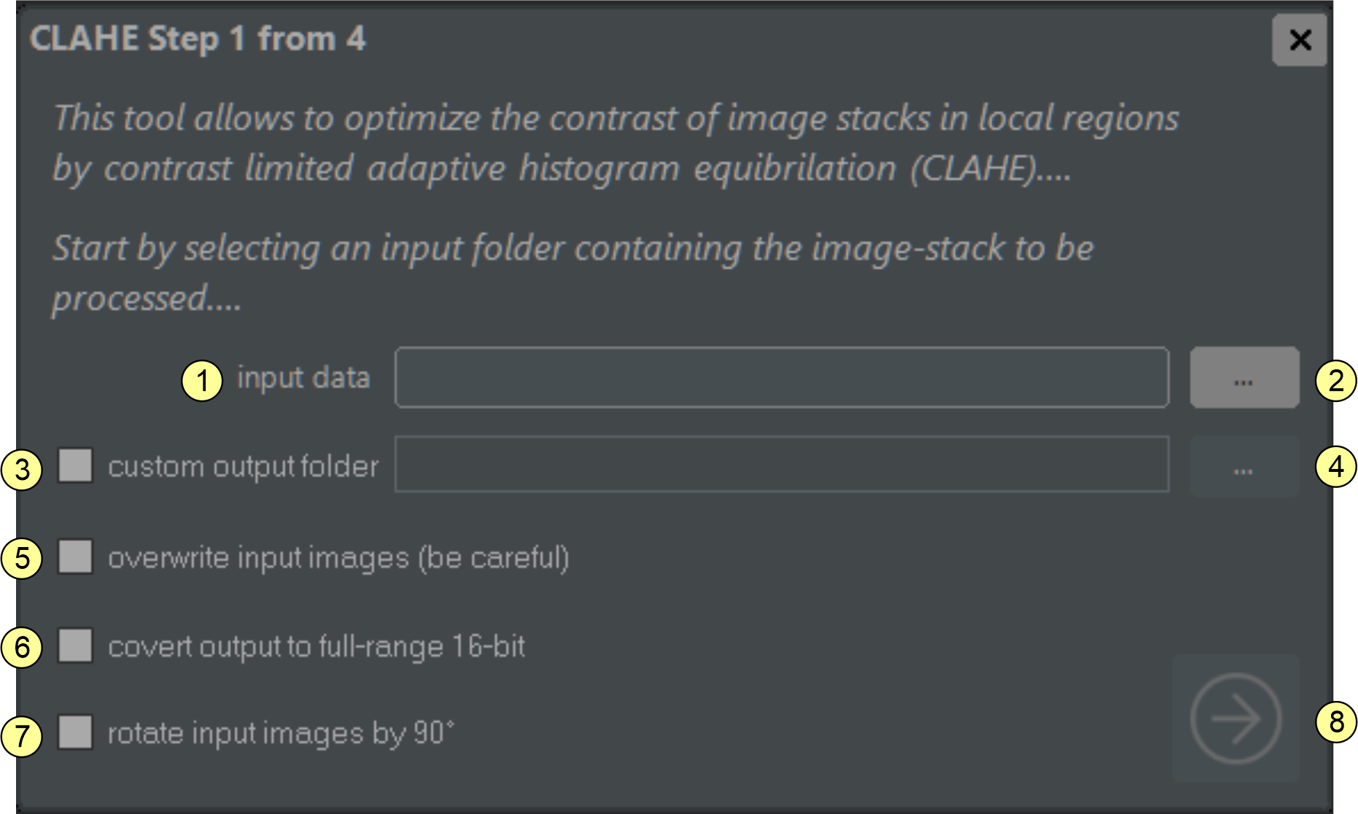Enable the custom output folder checkbox
Viewport: 1358px width, 814px height.
click(75, 465)
